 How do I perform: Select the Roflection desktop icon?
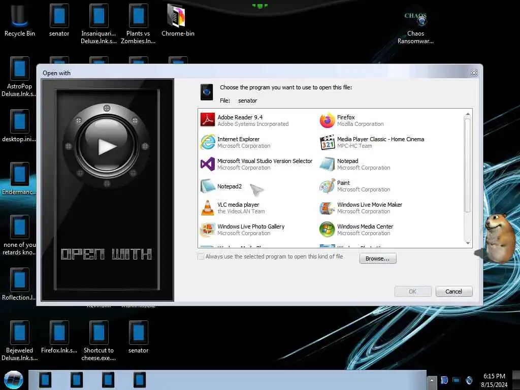[19, 284]
